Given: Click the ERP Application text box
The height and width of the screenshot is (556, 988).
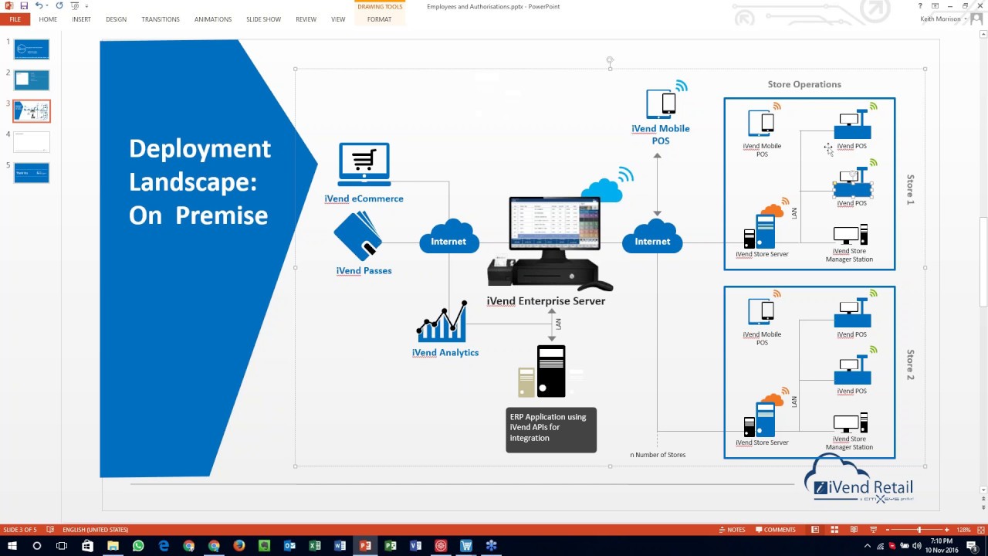Looking at the screenshot, I should point(551,429).
